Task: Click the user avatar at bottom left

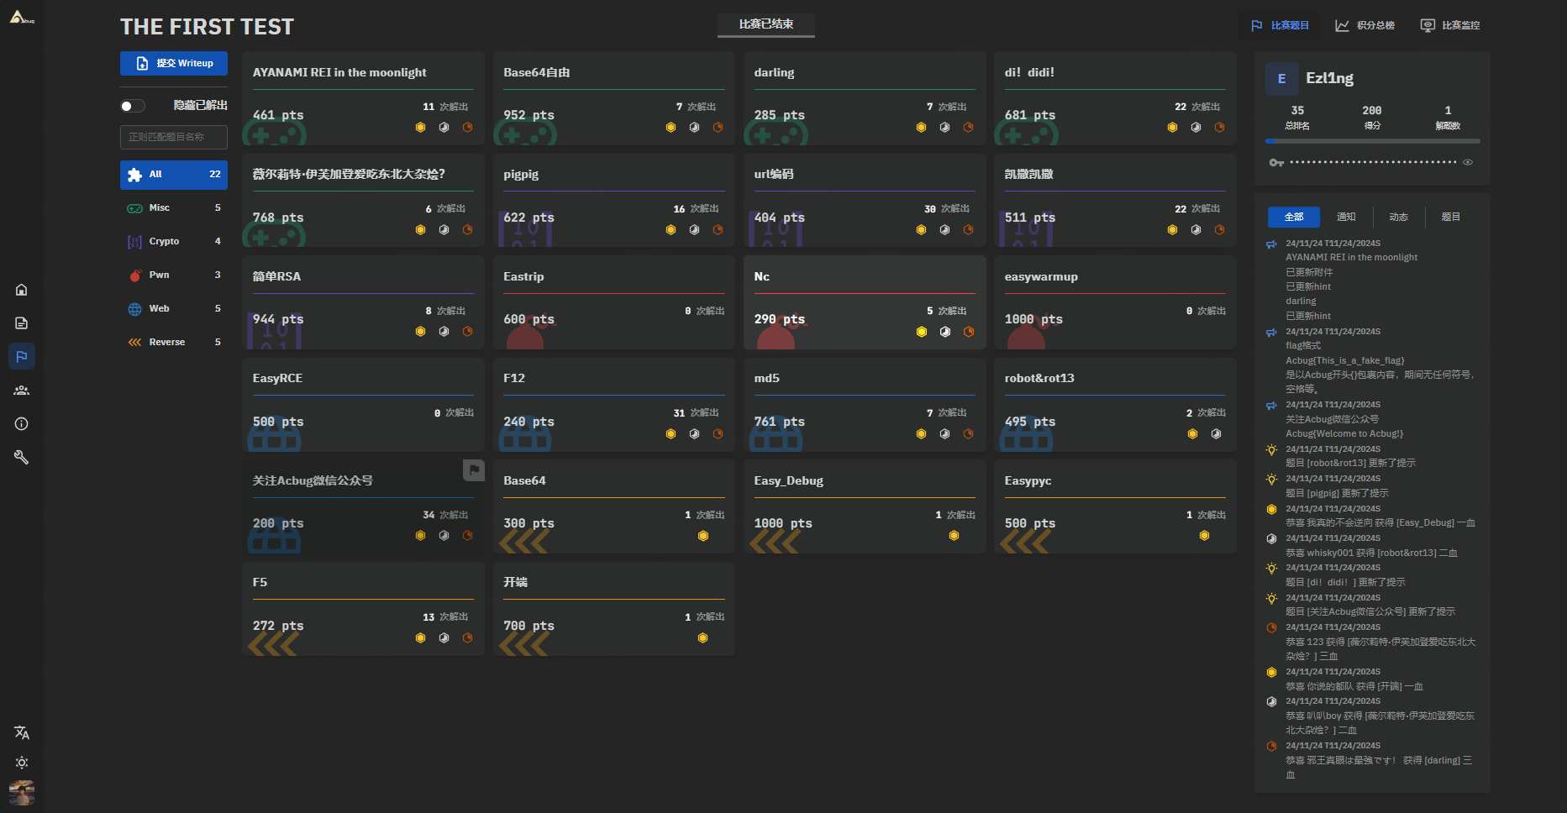Action: pyautogui.click(x=22, y=792)
